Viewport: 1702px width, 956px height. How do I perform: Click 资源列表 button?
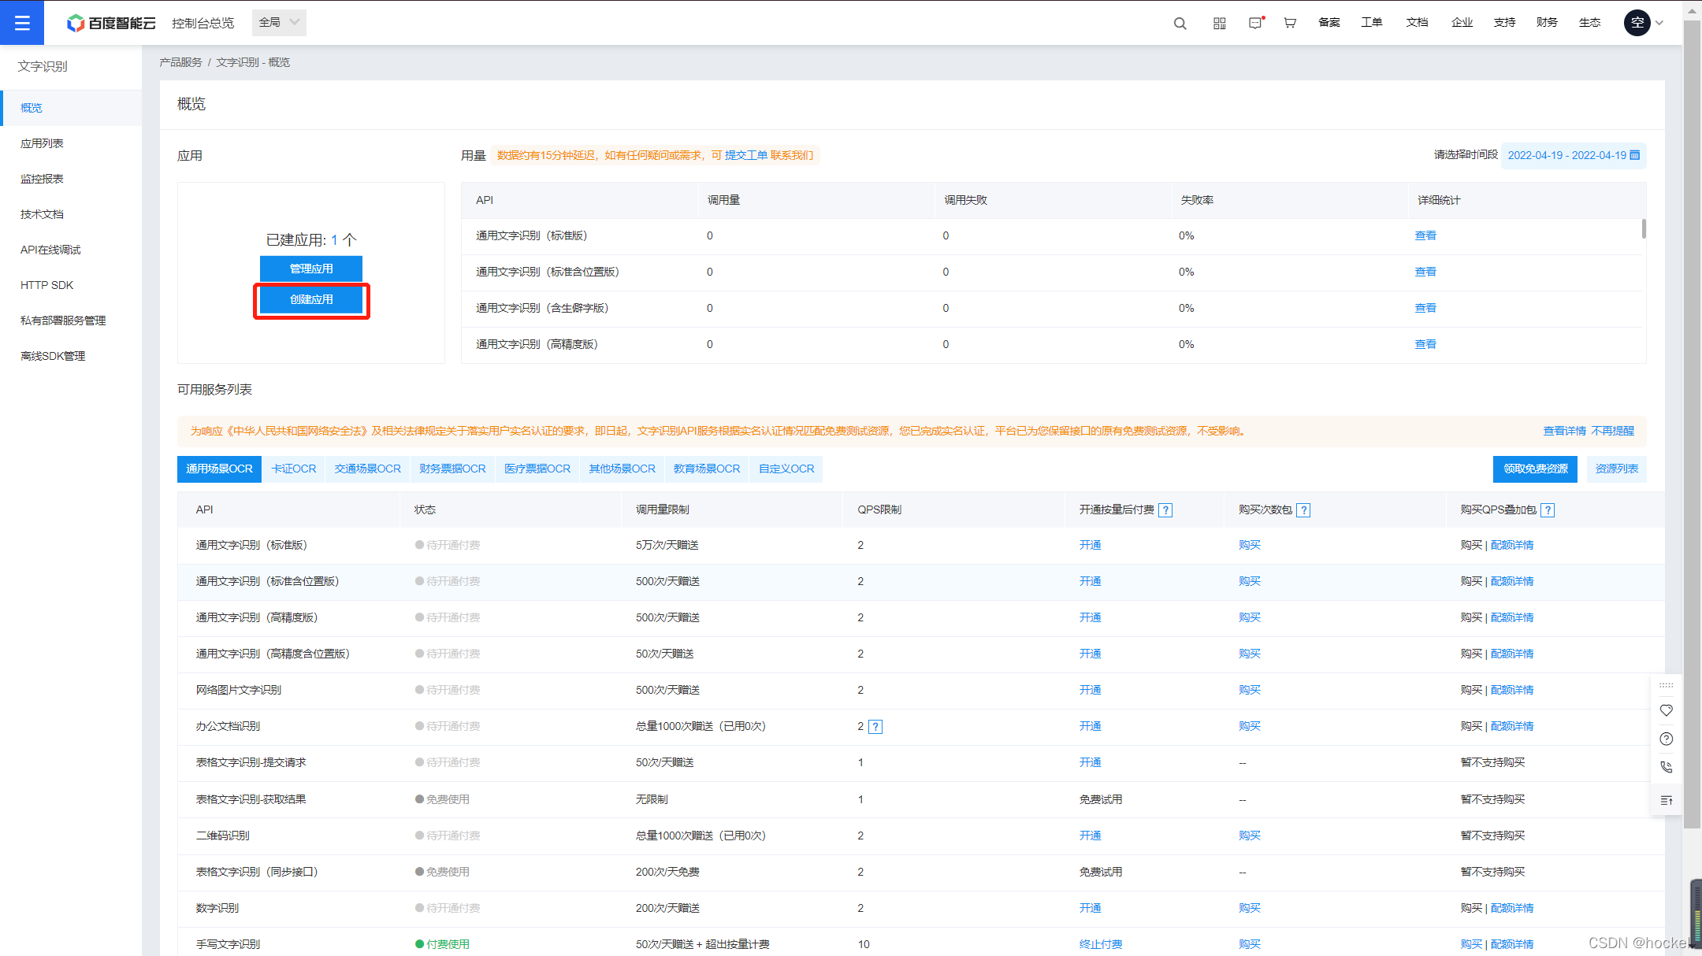pyautogui.click(x=1616, y=469)
